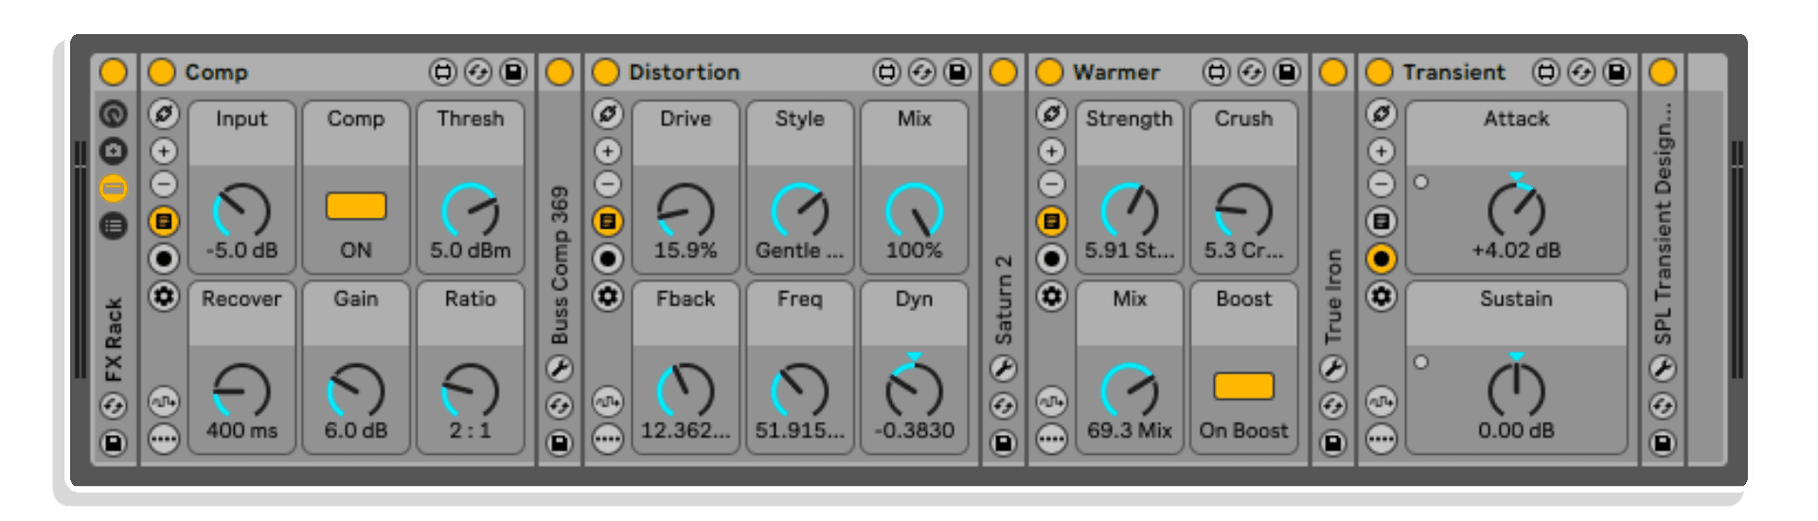This screenshot has width=1818, height=521.
Task: Click the save preset disk icon in Comp header
Action: click(x=513, y=72)
